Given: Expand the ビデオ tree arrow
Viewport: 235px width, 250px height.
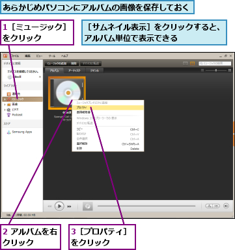Looking at the screenshot, I should coord(5,110).
